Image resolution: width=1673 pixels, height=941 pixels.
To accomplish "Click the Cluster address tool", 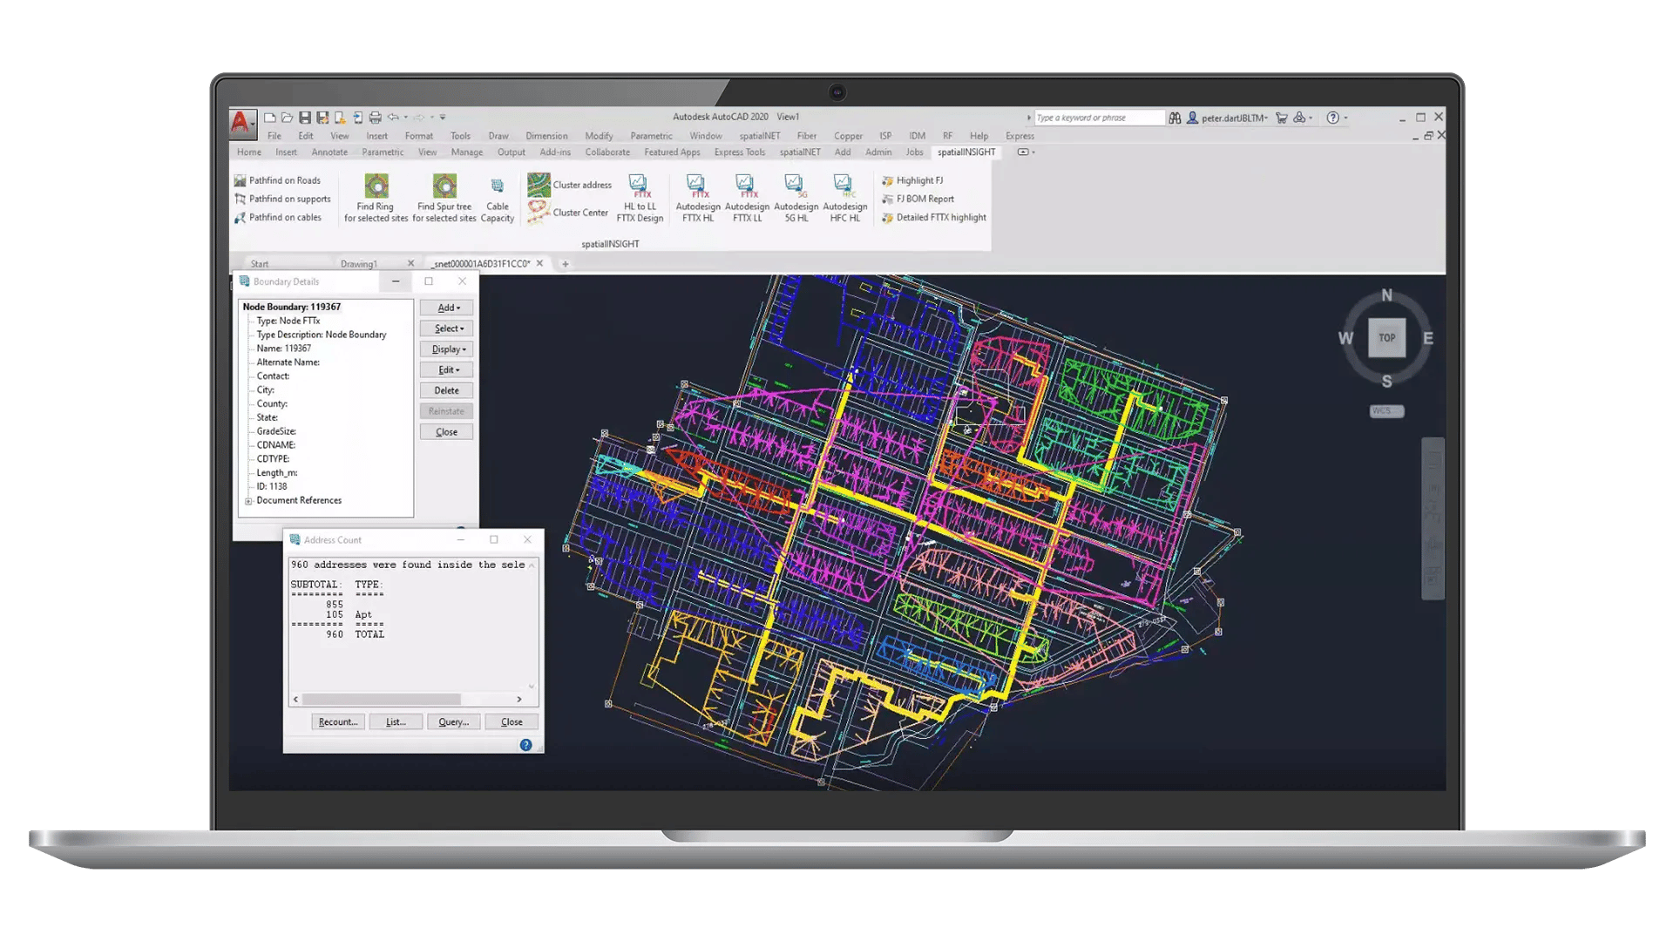I will coord(570,185).
